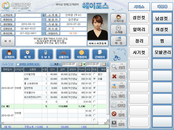This screenshot has height=130, width=174.
Task: Open the 예약 reservation clock icon
Action: click(x=27, y=54)
